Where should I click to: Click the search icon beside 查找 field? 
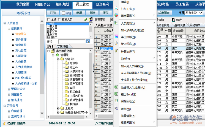click(x=88, y=41)
